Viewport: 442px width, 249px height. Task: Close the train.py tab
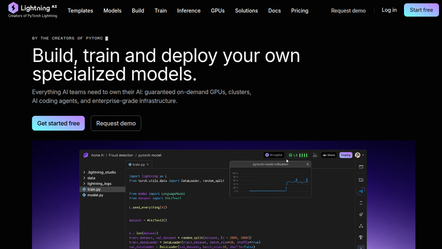(148, 165)
